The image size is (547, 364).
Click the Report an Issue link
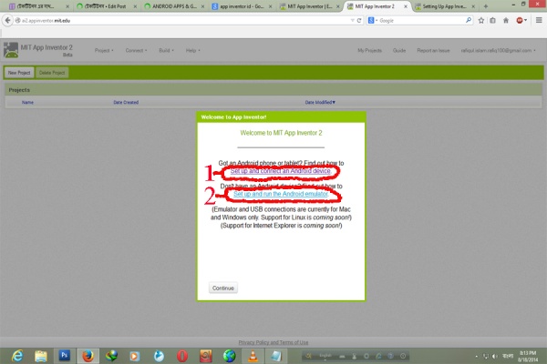(x=433, y=51)
